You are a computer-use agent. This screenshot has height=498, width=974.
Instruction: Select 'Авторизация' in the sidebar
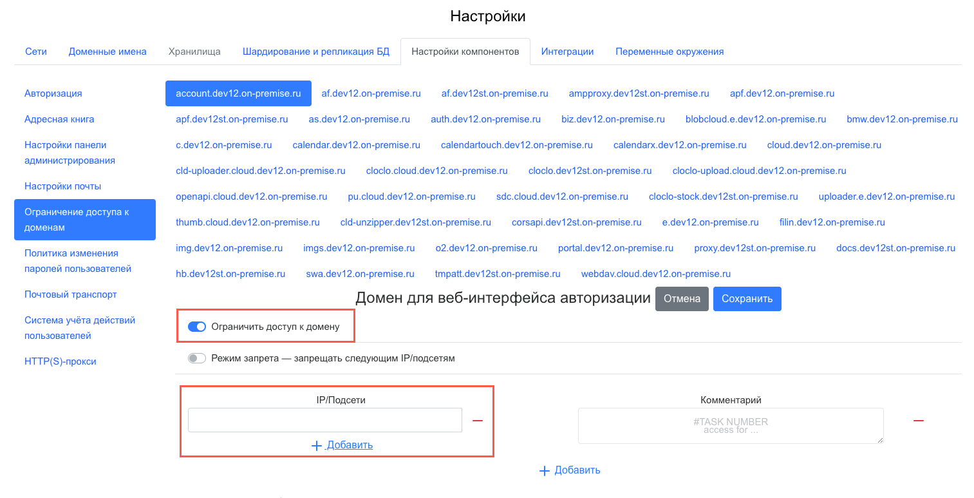[x=53, y=93]
